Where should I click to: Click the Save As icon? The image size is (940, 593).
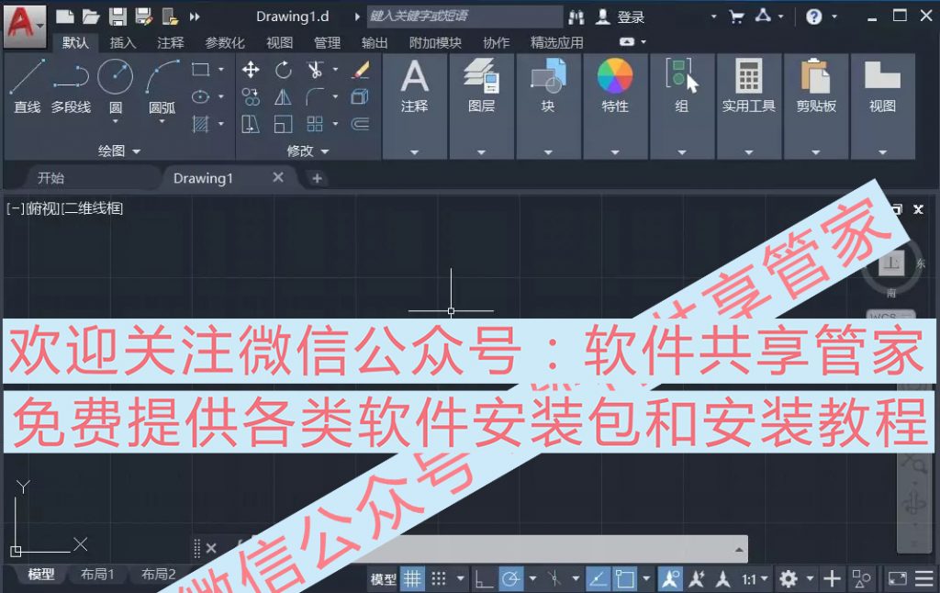point(144,17)
